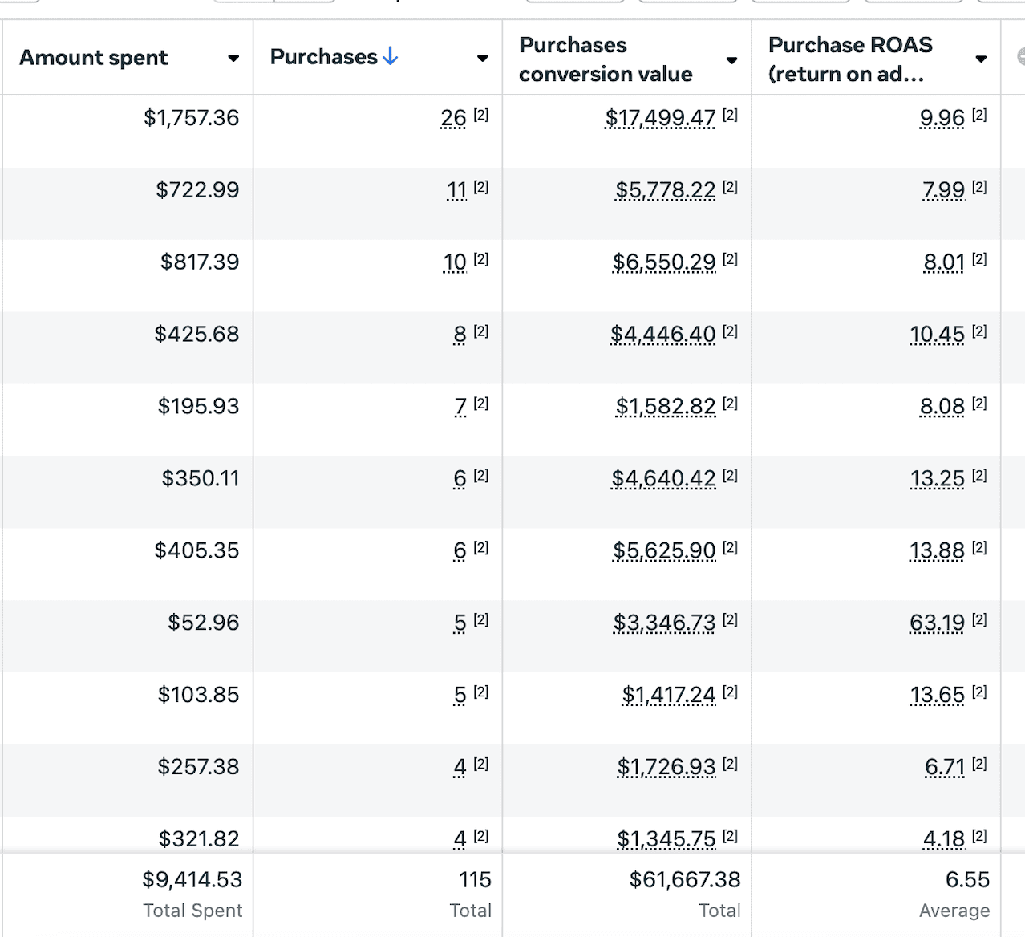Open the Purchases column dropdown
Viewport: 1025px width, 937px height.
(x=483, y=59)
